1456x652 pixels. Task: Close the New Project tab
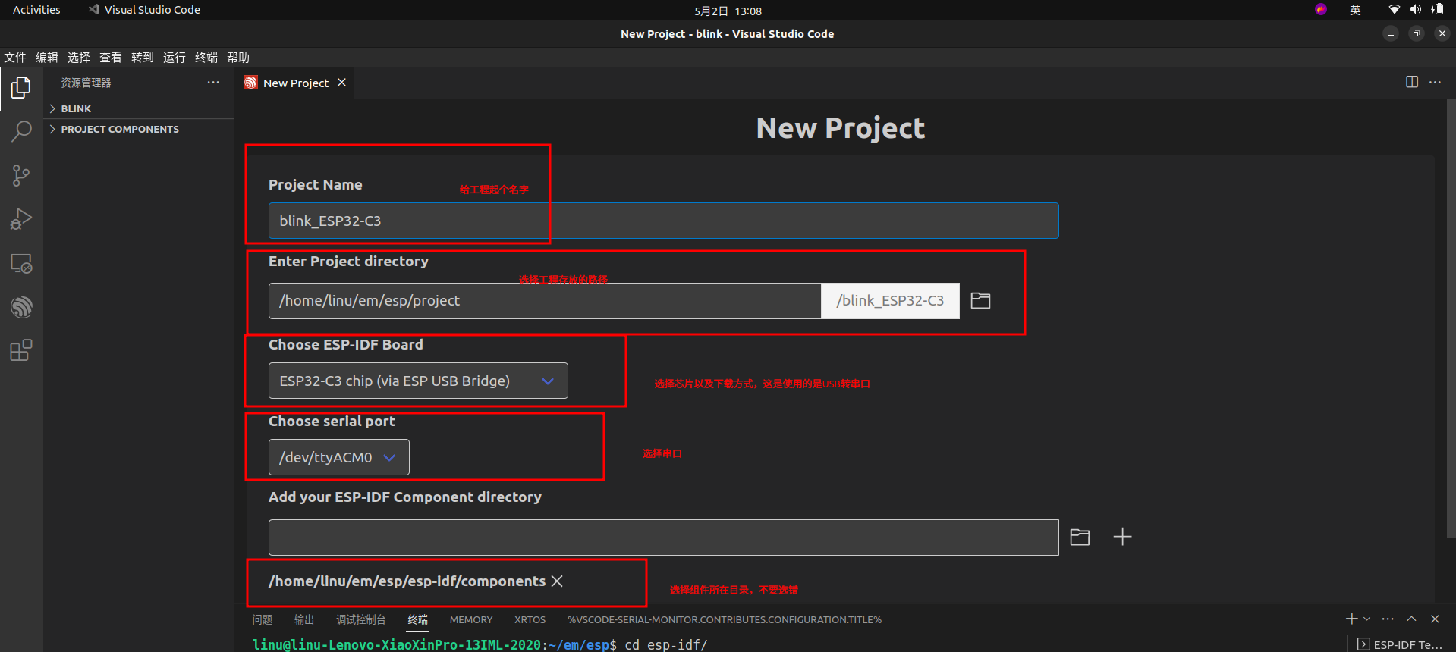pos(342,83)
